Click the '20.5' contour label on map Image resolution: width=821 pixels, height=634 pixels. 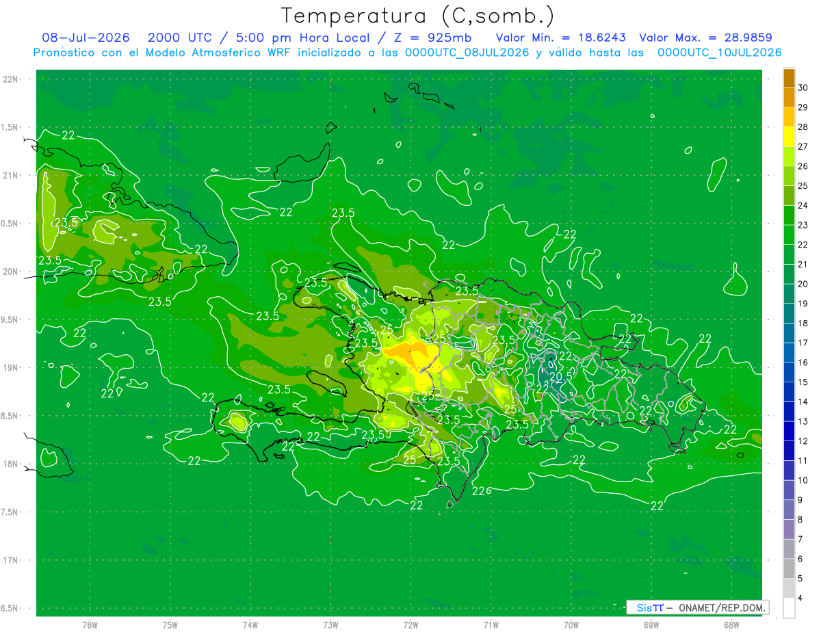(561, 376)
